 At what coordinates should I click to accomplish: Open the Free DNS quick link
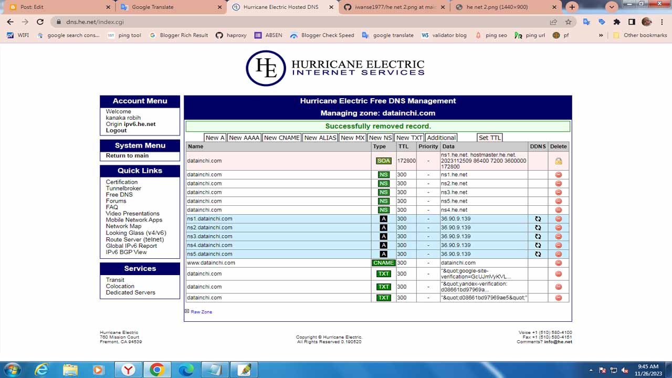tap(119, 195)
